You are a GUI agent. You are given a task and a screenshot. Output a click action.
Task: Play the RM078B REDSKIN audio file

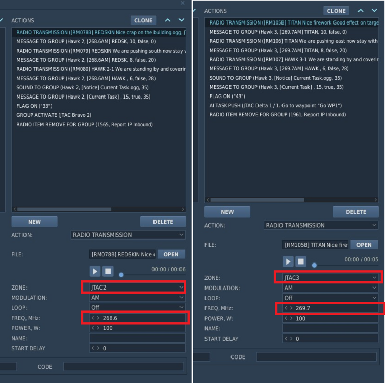95,271
